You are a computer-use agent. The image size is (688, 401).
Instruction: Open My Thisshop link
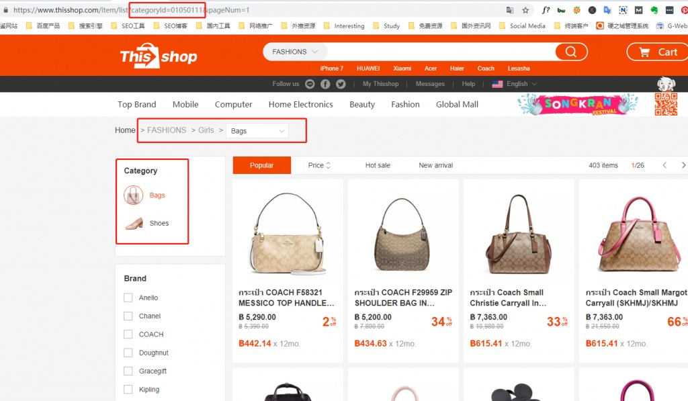pos(380,84)
